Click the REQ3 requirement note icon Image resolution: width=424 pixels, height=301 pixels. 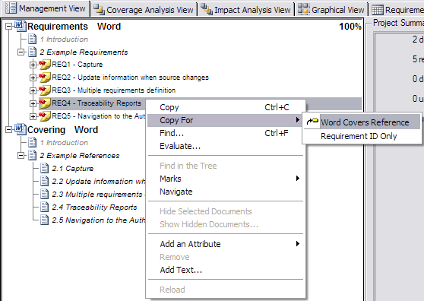pos(44,90)
